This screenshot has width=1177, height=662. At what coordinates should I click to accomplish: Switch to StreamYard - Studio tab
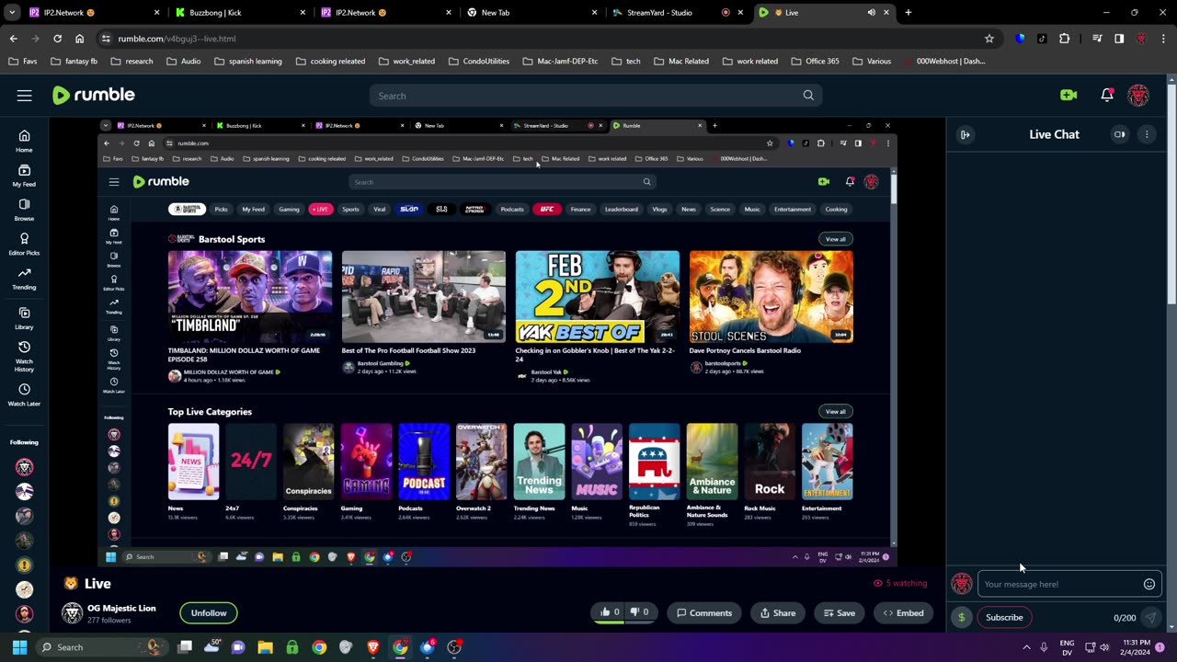pos(679,13)
